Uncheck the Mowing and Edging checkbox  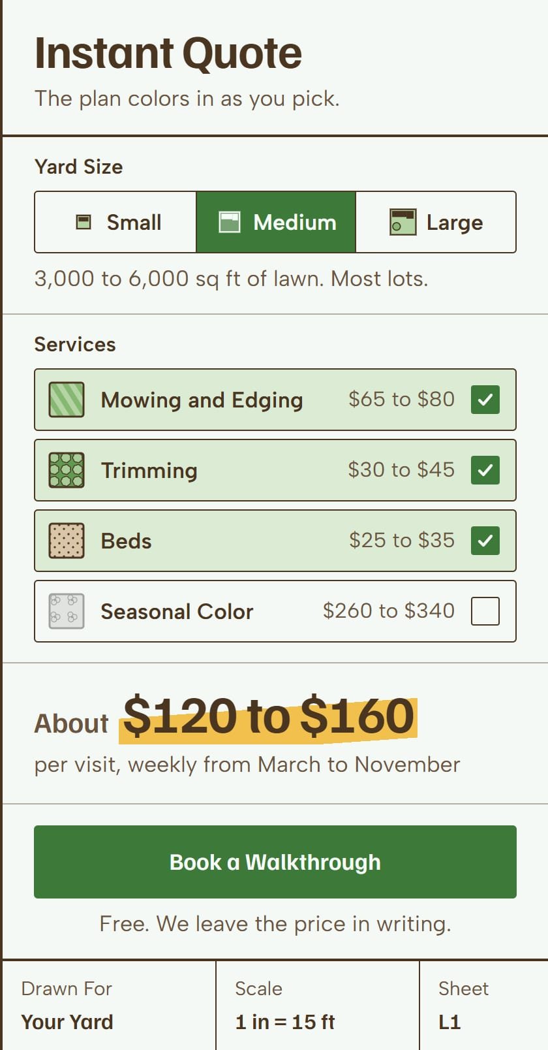pyautogui.click(x=485, y=400)
